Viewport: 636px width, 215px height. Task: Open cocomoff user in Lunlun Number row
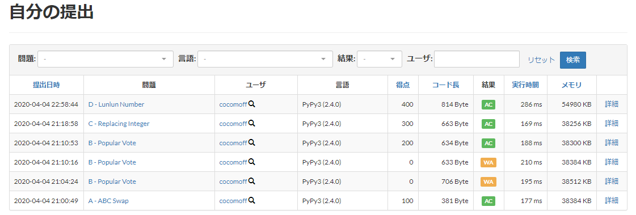pyautogui.click(x=233, y=104)
